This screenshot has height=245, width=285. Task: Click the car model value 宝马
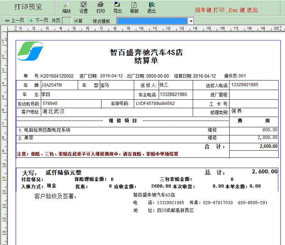click(x=104, y=85)
